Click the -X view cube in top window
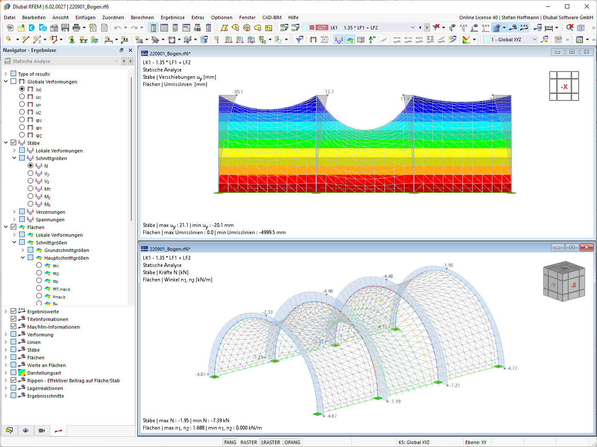The width and height of the screenshot is (597, 447). (564, 86)
